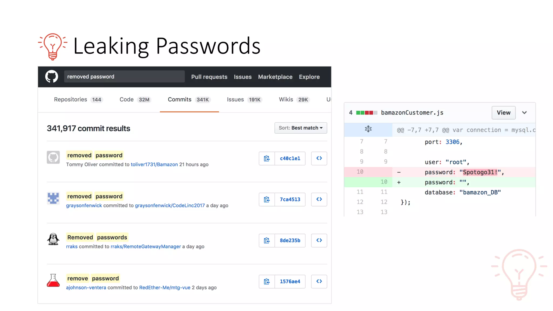The image size is (553, 311).
Task: Switch to the Repositories results tab
Action: coord(78,100)
